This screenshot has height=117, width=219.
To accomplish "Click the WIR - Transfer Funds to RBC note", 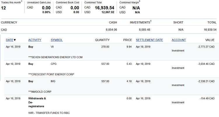I will pos(49,113).
